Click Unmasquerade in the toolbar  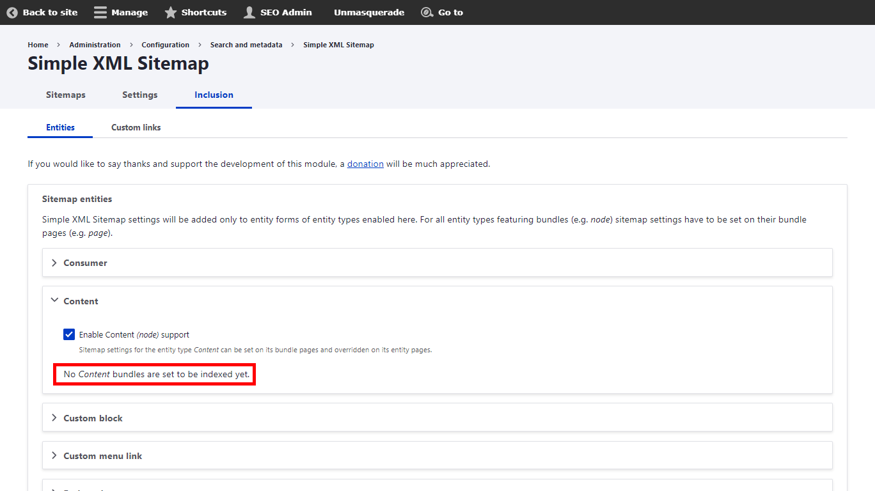368,12
